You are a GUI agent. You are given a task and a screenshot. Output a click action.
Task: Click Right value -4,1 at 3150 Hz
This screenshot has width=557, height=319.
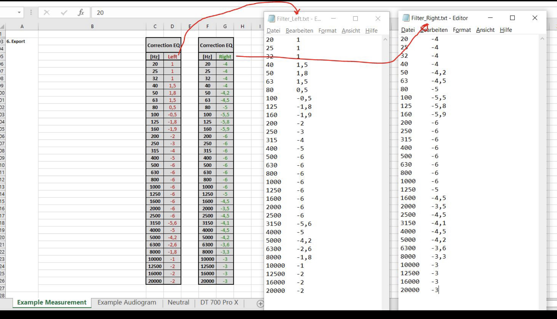(225, 223)
